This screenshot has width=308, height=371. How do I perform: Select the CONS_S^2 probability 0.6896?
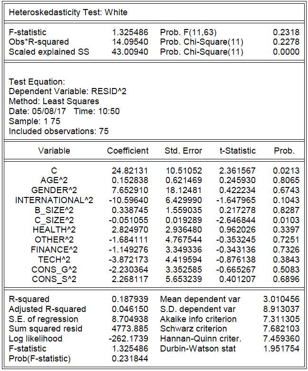(x=286, y=279)
